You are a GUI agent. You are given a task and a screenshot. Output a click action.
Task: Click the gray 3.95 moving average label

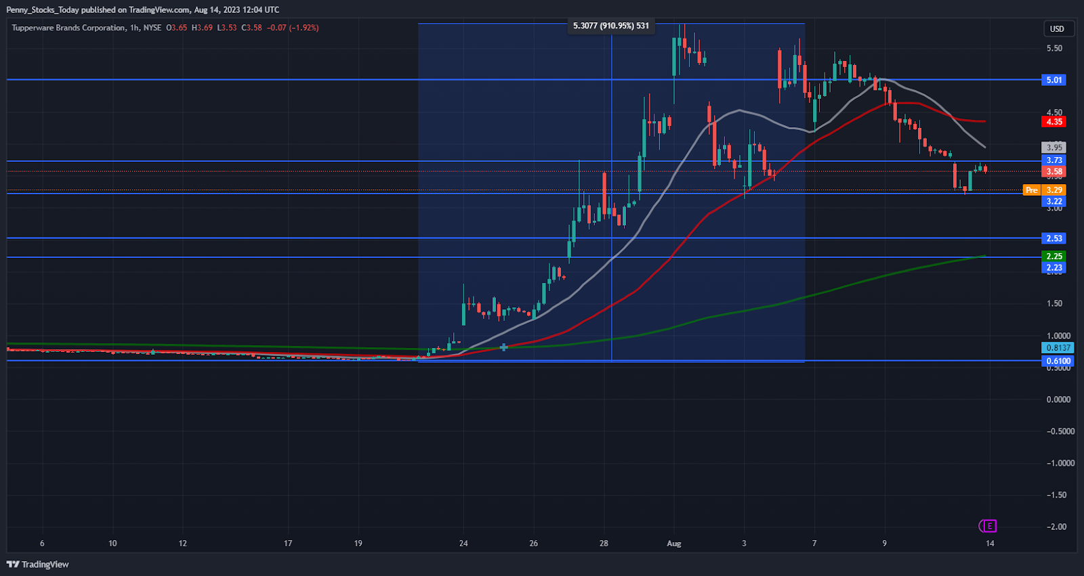point(1054,147)
